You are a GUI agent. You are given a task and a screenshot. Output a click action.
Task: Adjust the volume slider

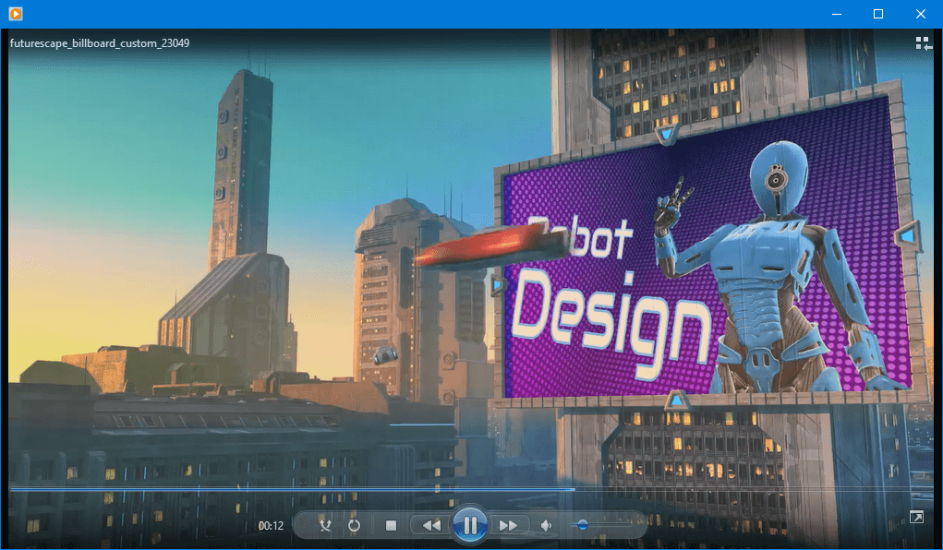click(x=601, y=525)
